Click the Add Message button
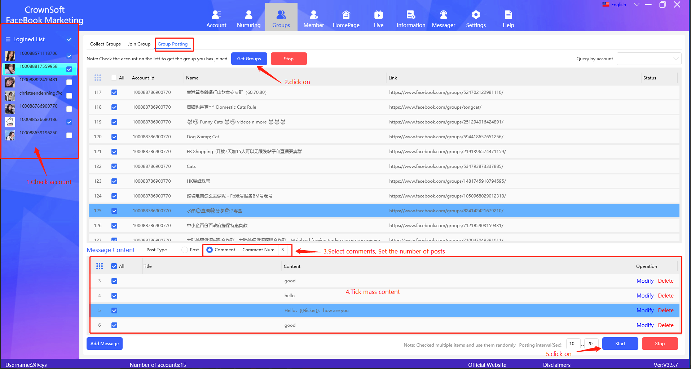The width and height of the screenshot is (691, 369). (x=105, y=344)
